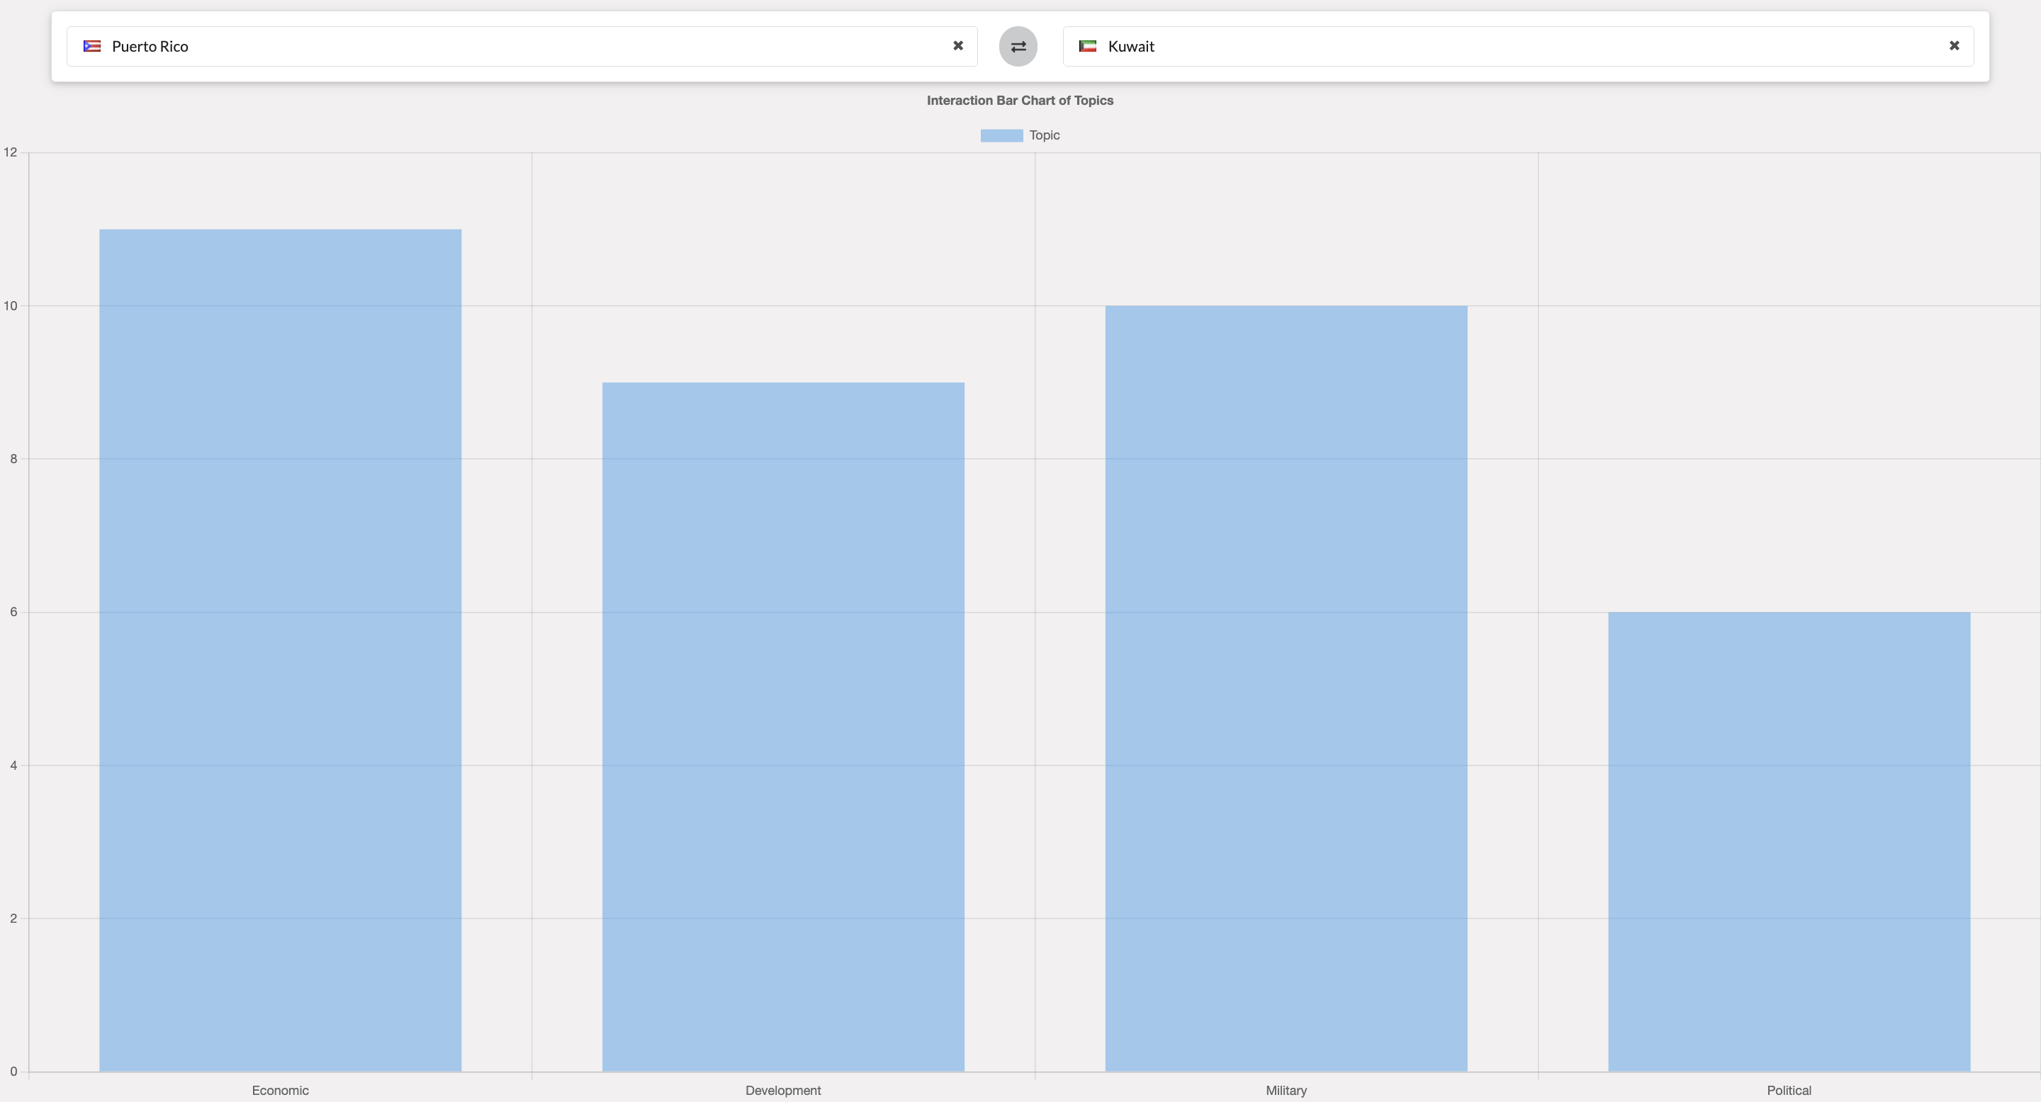Click the Kuwait flag icon

pyautogui.click(x=1088, y=46)
